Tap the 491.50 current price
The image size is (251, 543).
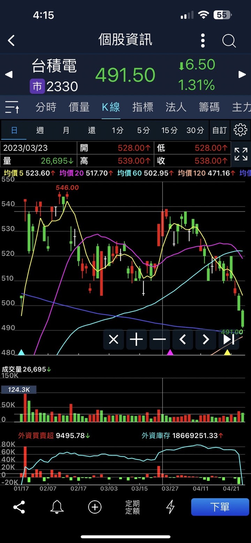(125, 75)
